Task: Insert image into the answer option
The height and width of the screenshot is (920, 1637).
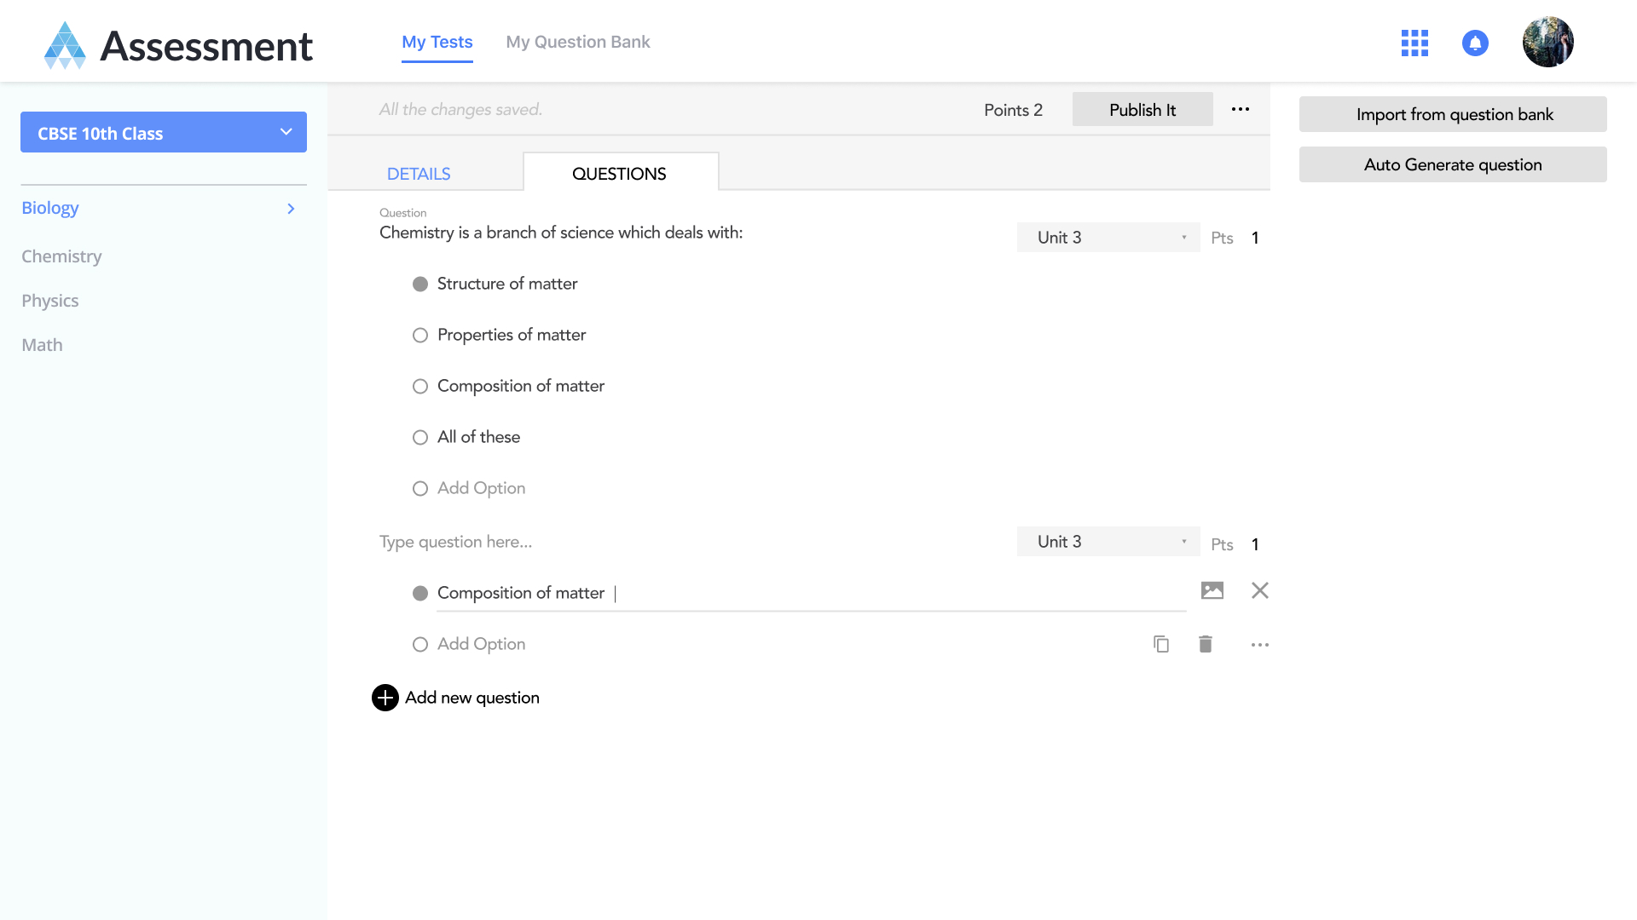Action: point(1212,590)
